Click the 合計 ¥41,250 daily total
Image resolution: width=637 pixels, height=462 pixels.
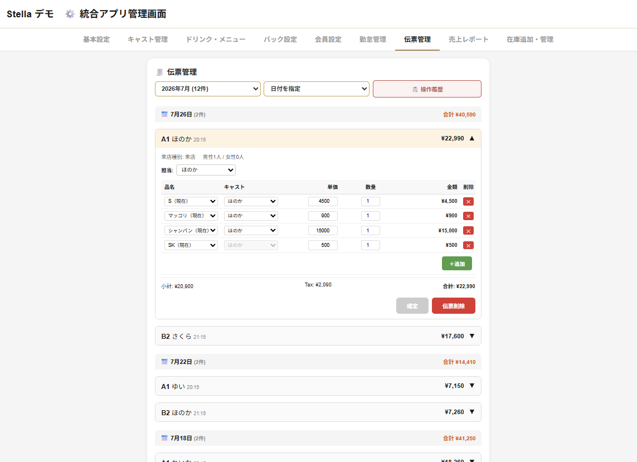tap(459, 439)
